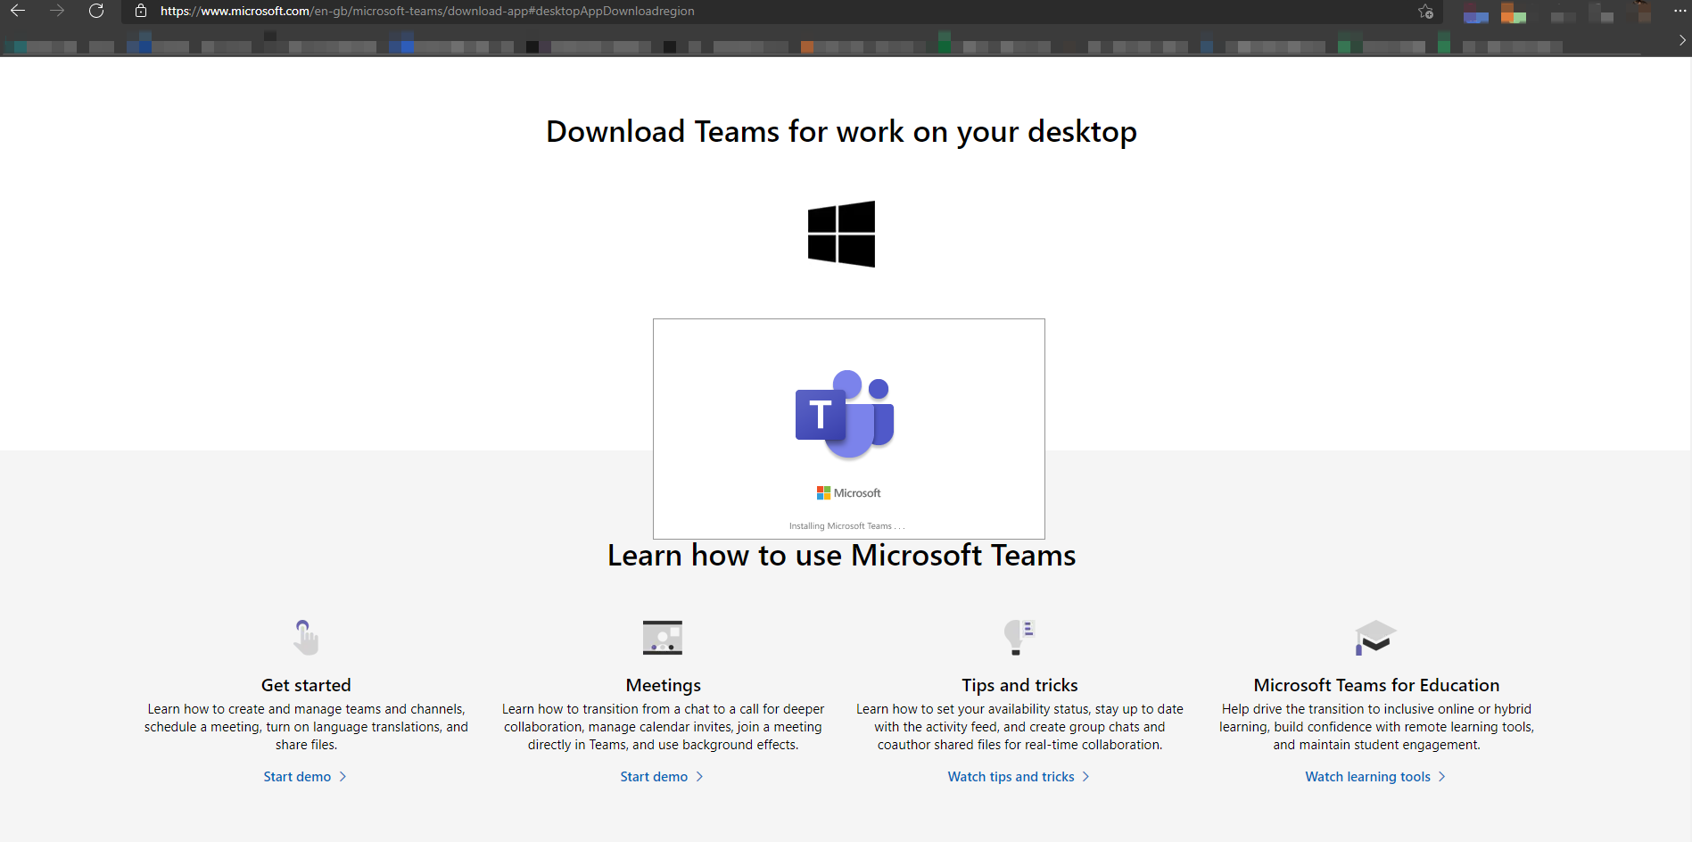Viewport: 1692px width, 842px height.
Task: Click the Education graduation cap icon
Action: coord(1376,637)
